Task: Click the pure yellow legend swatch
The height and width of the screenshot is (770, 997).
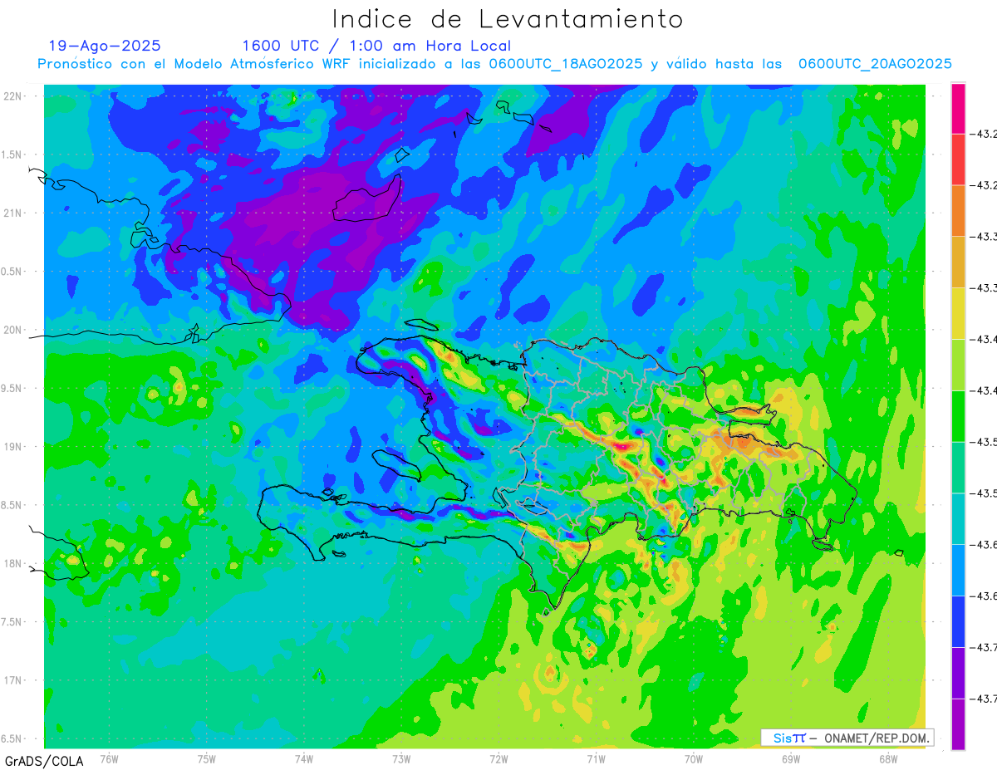Action: tap(958, 313)
